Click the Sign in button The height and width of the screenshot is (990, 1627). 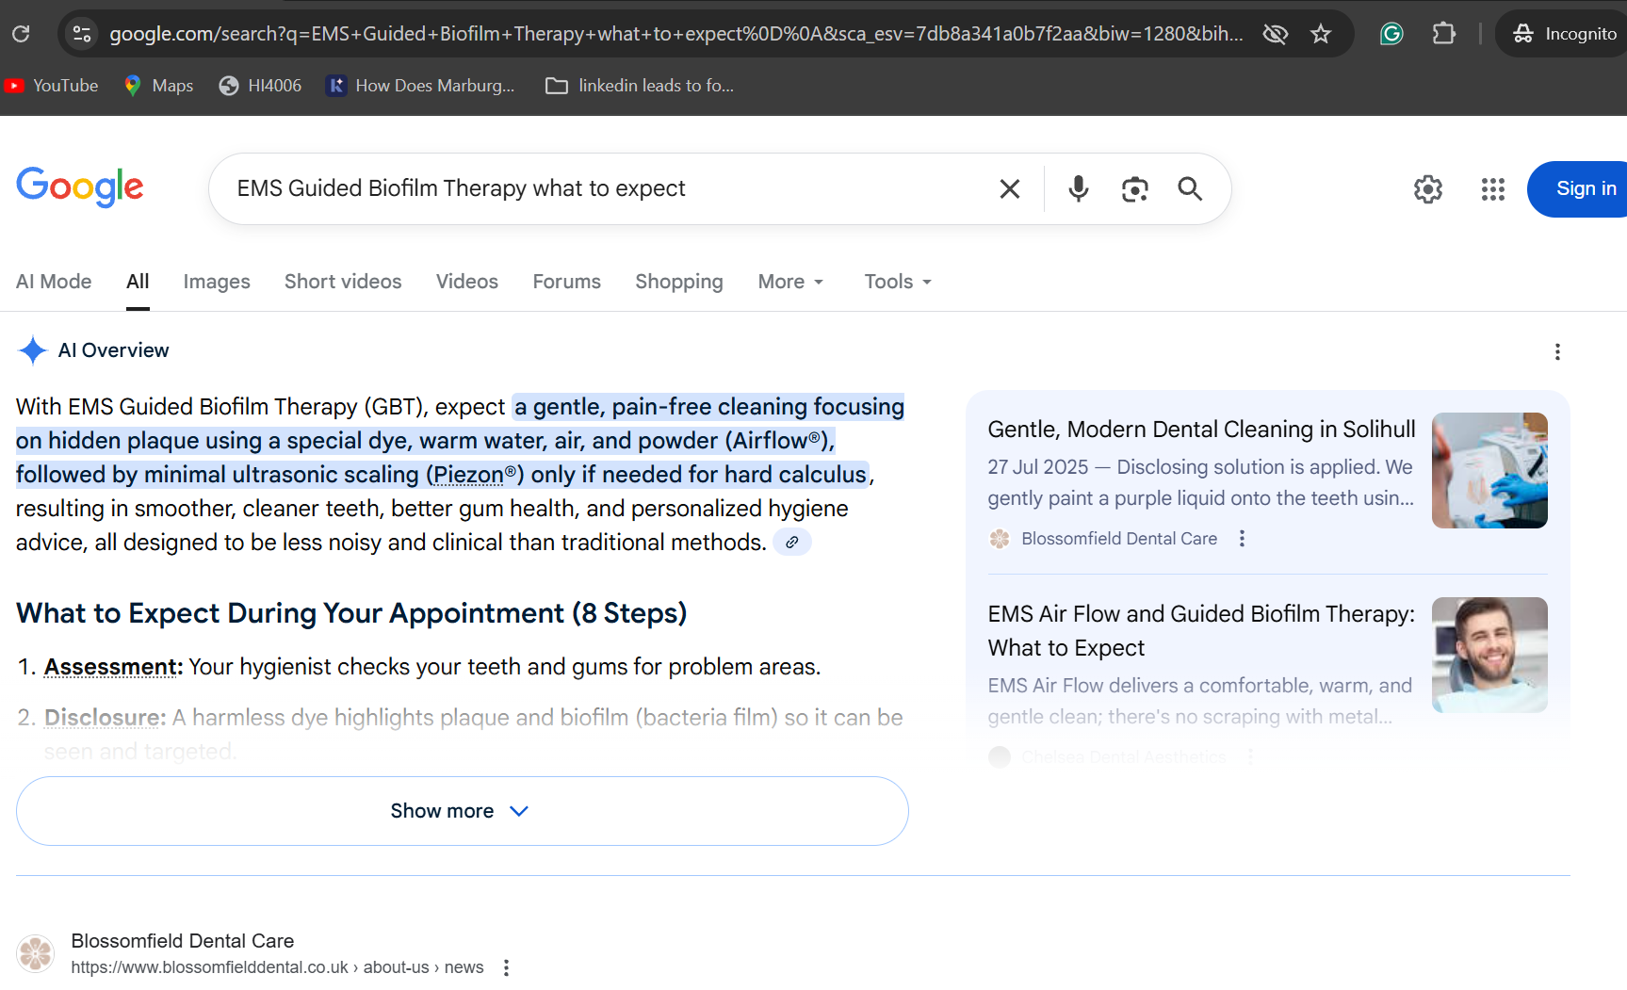(x=1580, y=189)
